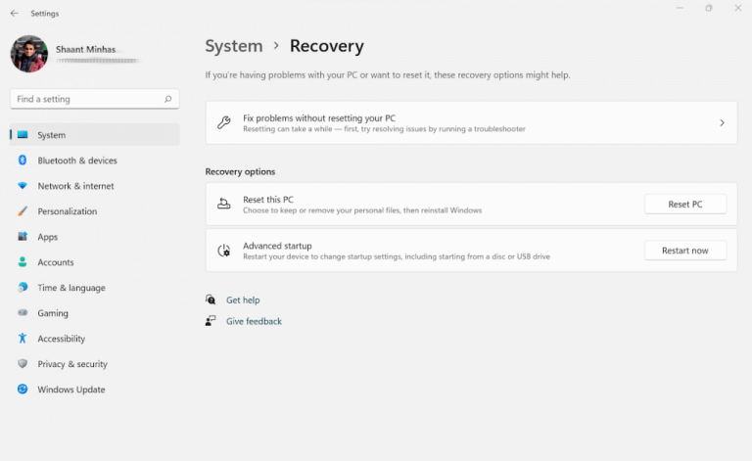This screenshot has height=461, width=752.
Task: Open the Get help link
Action: [x=243, y=300]
